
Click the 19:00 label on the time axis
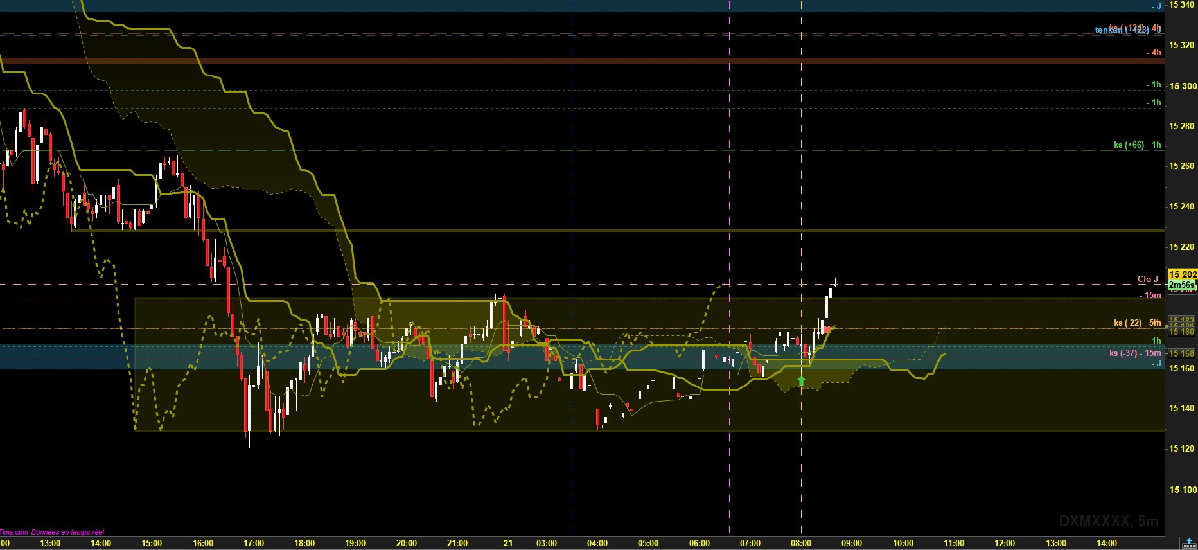tap(355, 544)
